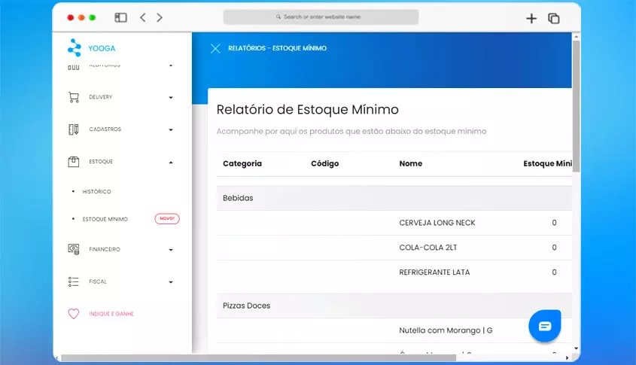636x365 pixels.
Task: Click the scrollbar down arrow
Action: pos(577,348)
